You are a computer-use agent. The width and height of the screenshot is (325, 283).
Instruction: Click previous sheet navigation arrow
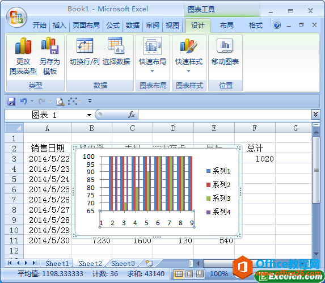[x=18, y=263]
